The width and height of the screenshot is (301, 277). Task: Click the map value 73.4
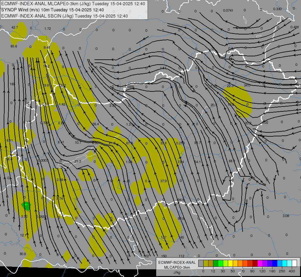coord(181,162)
